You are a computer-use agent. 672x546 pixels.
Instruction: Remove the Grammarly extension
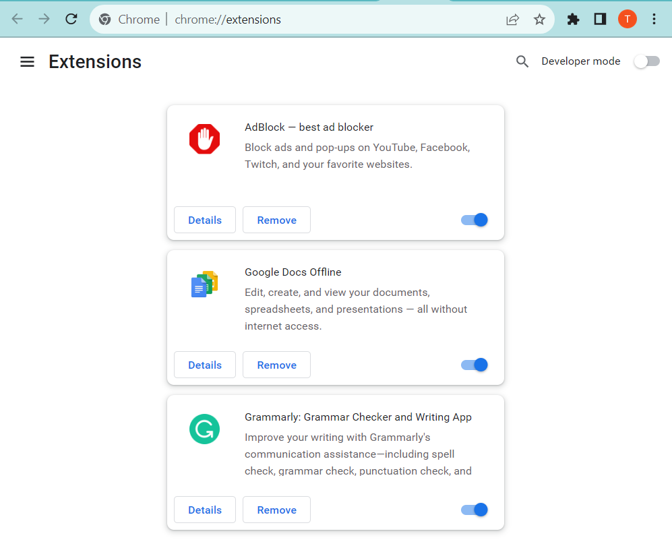click(x=276, y=510)
